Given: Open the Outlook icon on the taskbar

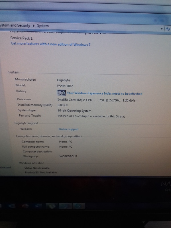Looking at the screenshot, I should click(x=12, y=206).
